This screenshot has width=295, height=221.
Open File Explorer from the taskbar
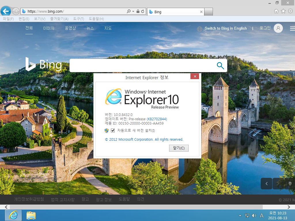(31, 215)
